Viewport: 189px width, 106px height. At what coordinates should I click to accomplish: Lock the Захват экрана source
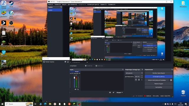(x=68, y=62)
